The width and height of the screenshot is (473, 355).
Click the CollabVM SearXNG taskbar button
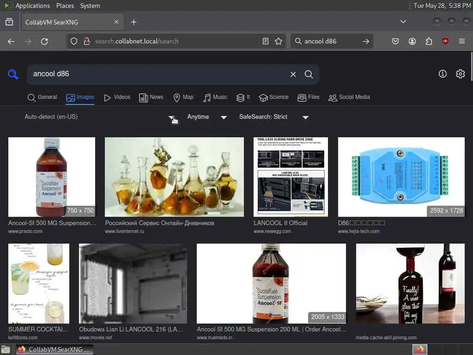[55, 349]
